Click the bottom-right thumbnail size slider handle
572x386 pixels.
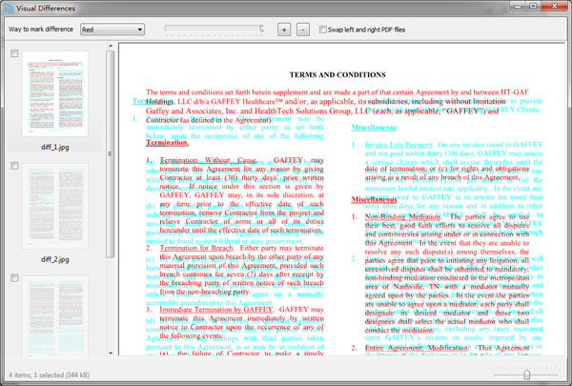click(x=526, y=375)
